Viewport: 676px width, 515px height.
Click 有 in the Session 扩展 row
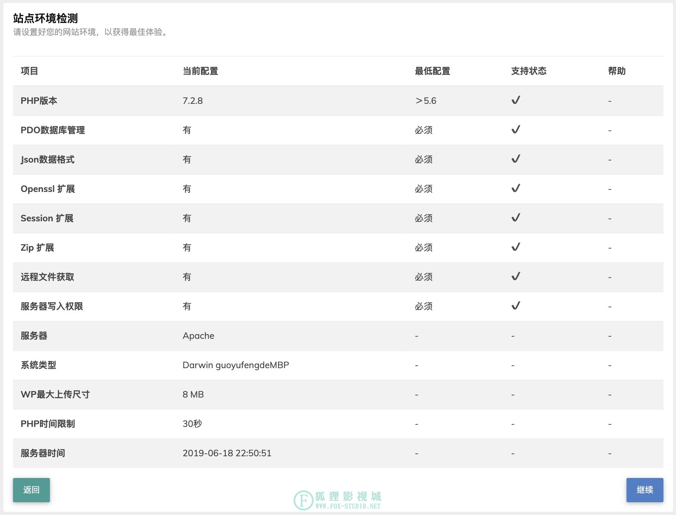pos(187,218)
